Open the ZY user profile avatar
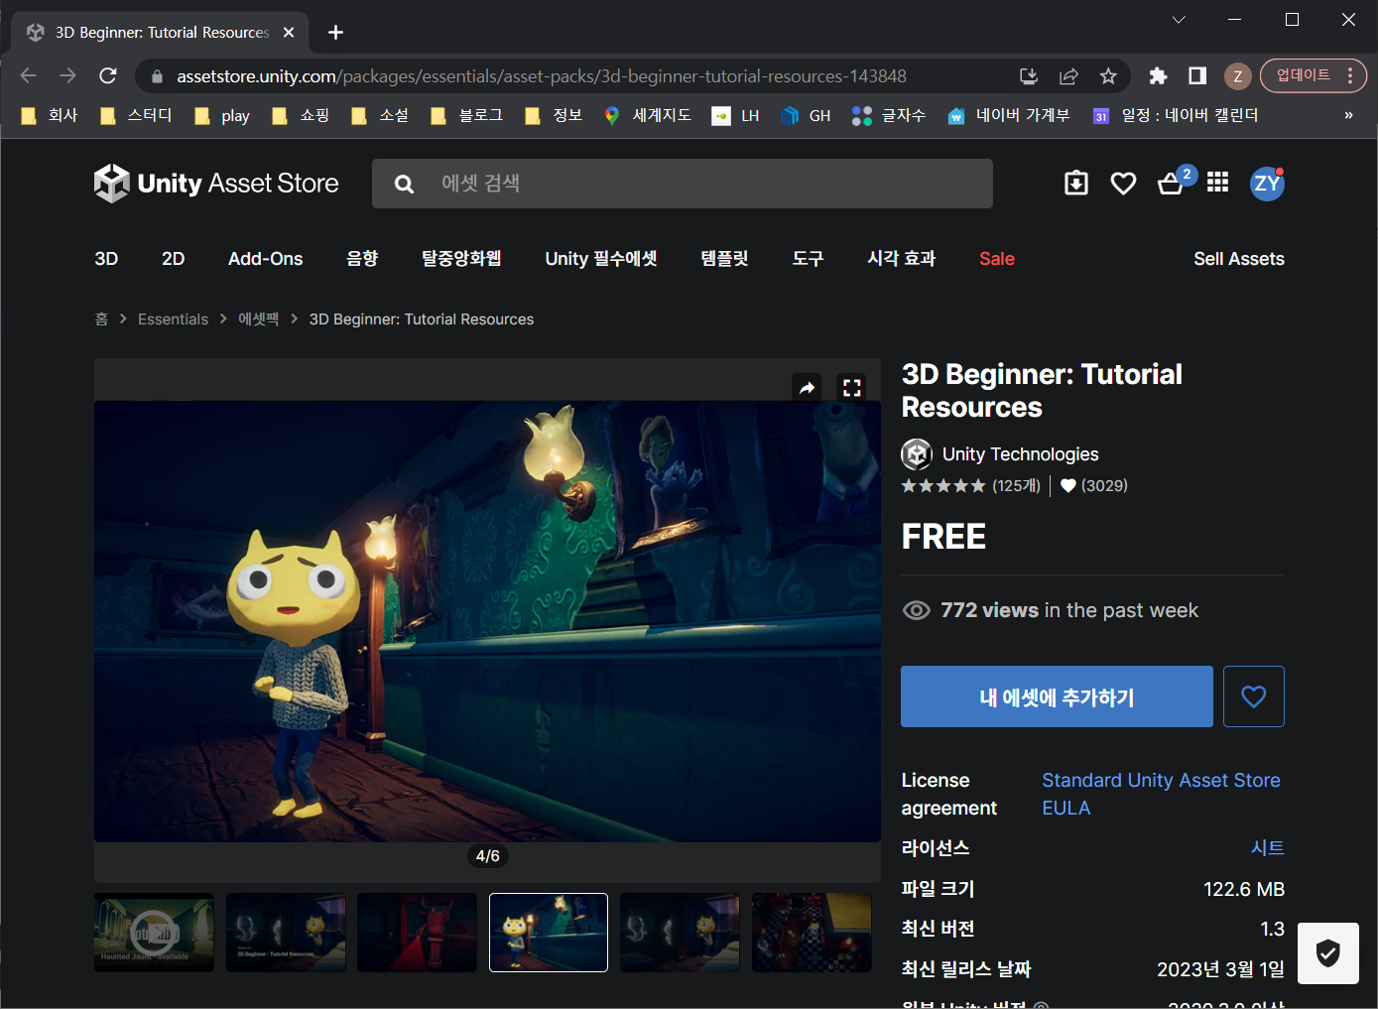This screenshot has height=1009, width=1378. [1267, 184]
